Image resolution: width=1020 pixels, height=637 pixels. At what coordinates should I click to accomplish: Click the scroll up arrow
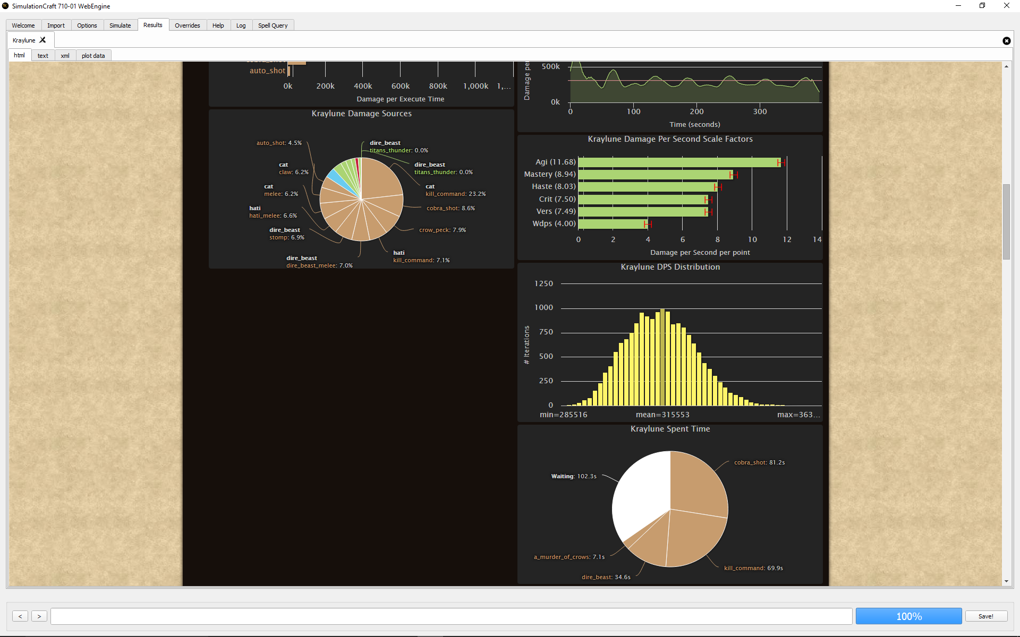1006,66
